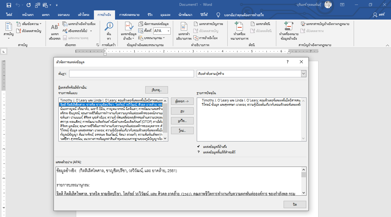
Task: Click the Browse (เรียกดู...) button
Action: coord(157,90)
